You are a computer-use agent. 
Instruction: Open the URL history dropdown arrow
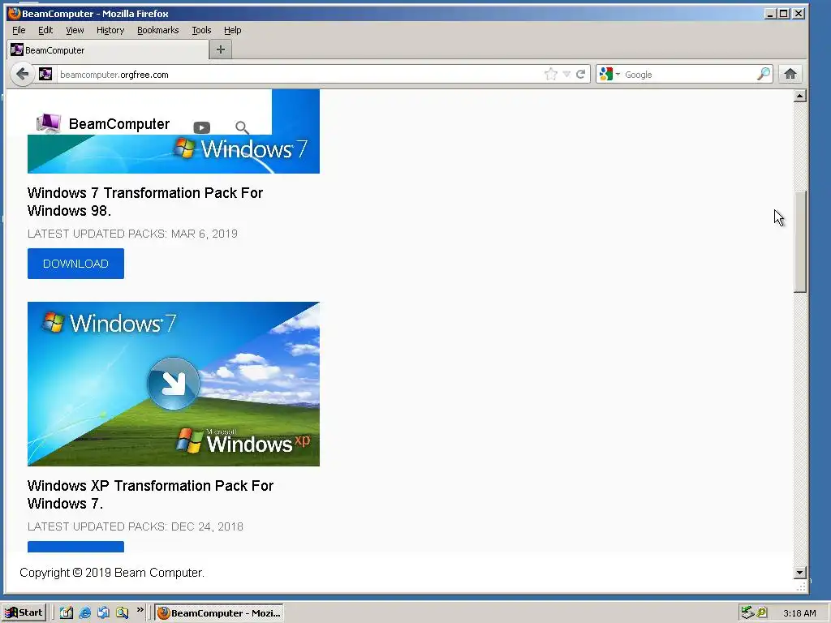(566, 74)
